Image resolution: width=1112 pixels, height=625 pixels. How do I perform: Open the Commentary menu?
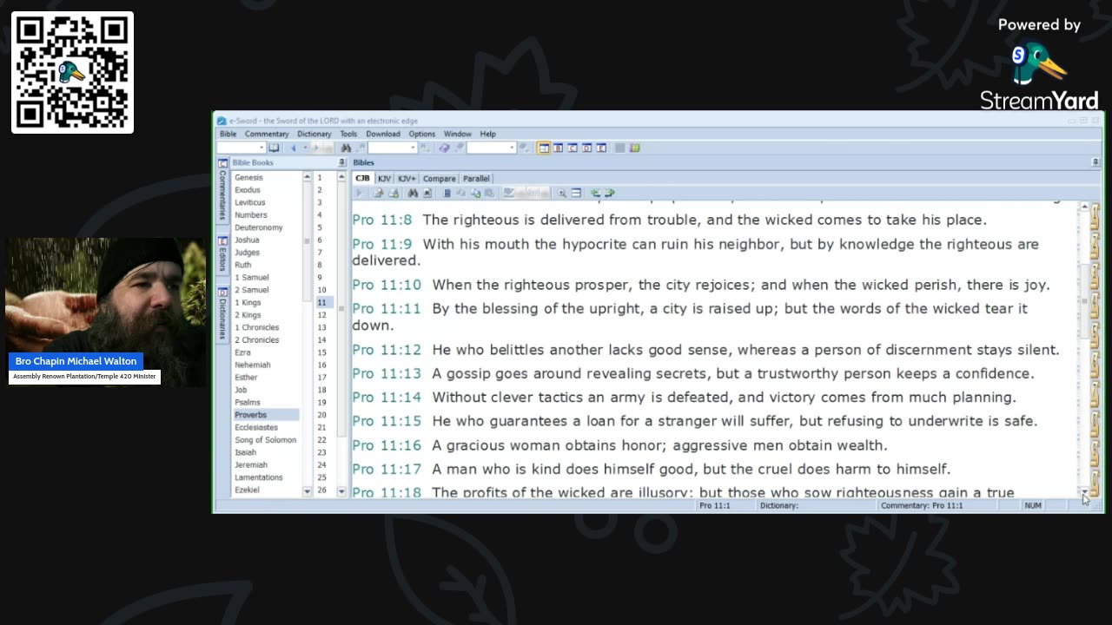(x=267, y=134)
